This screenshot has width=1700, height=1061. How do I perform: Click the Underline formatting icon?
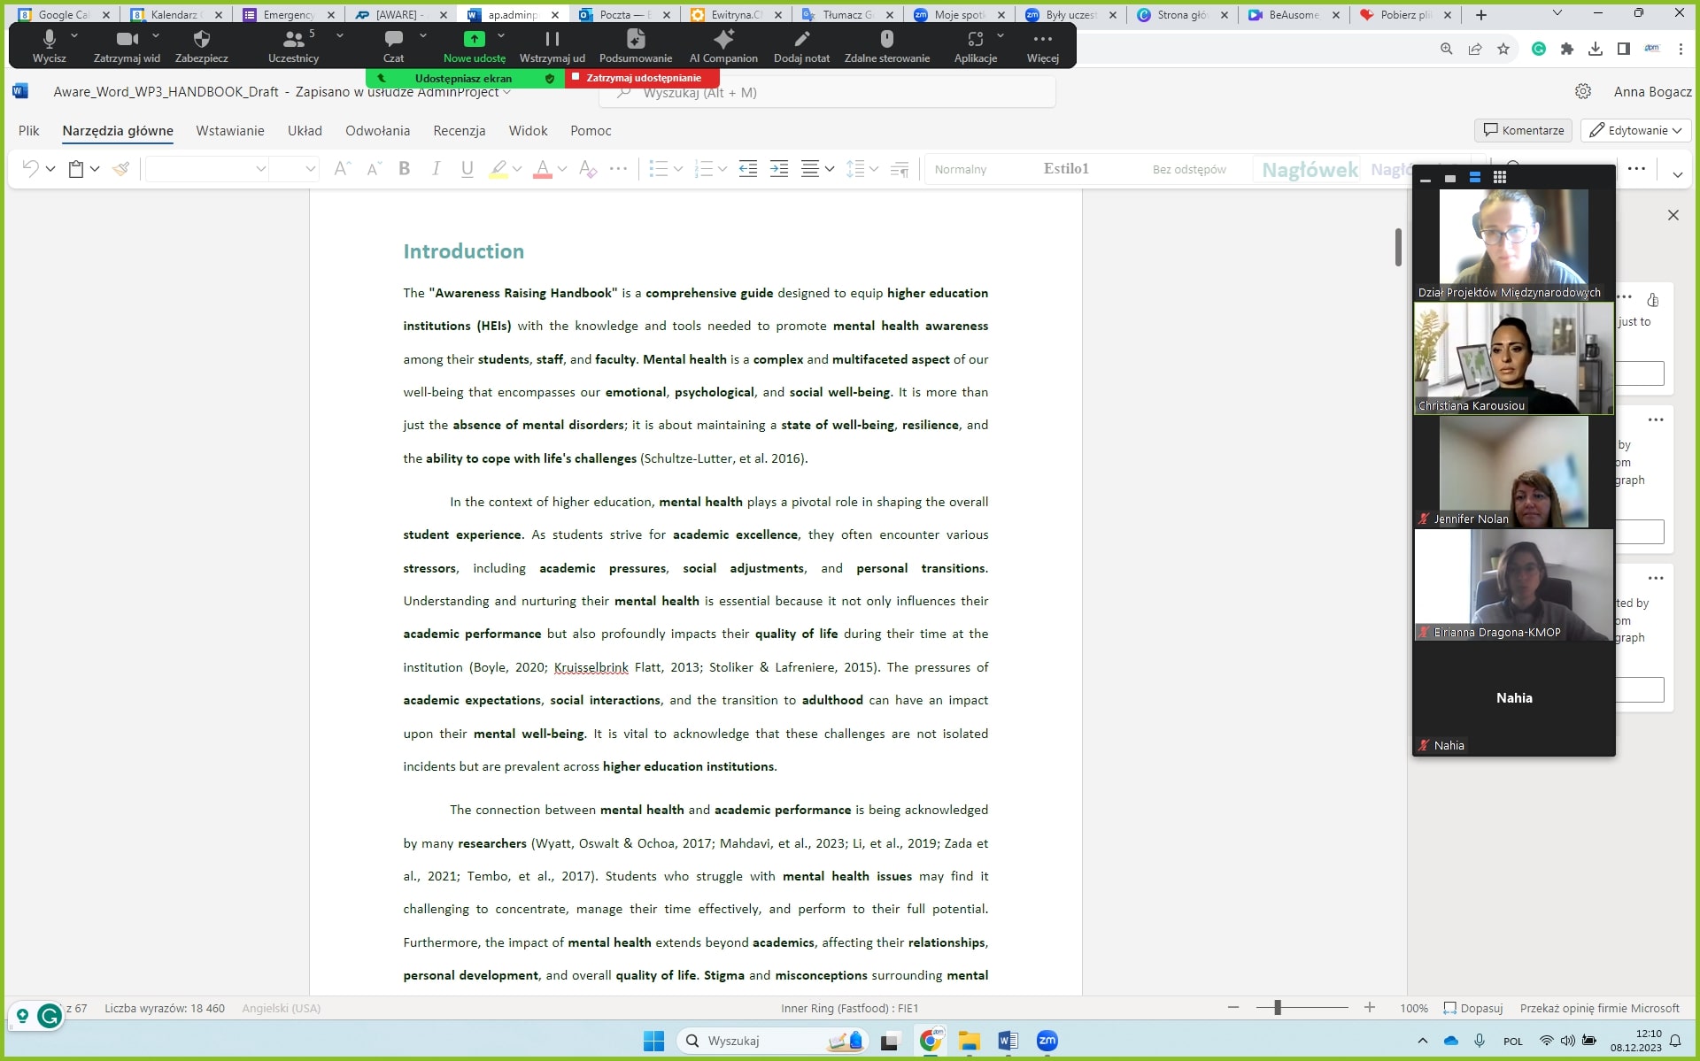point(467,168)
